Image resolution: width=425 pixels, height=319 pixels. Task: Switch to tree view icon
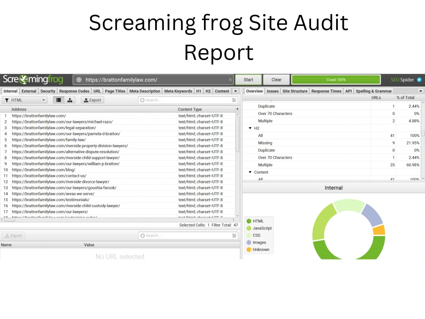pos(70,100)
